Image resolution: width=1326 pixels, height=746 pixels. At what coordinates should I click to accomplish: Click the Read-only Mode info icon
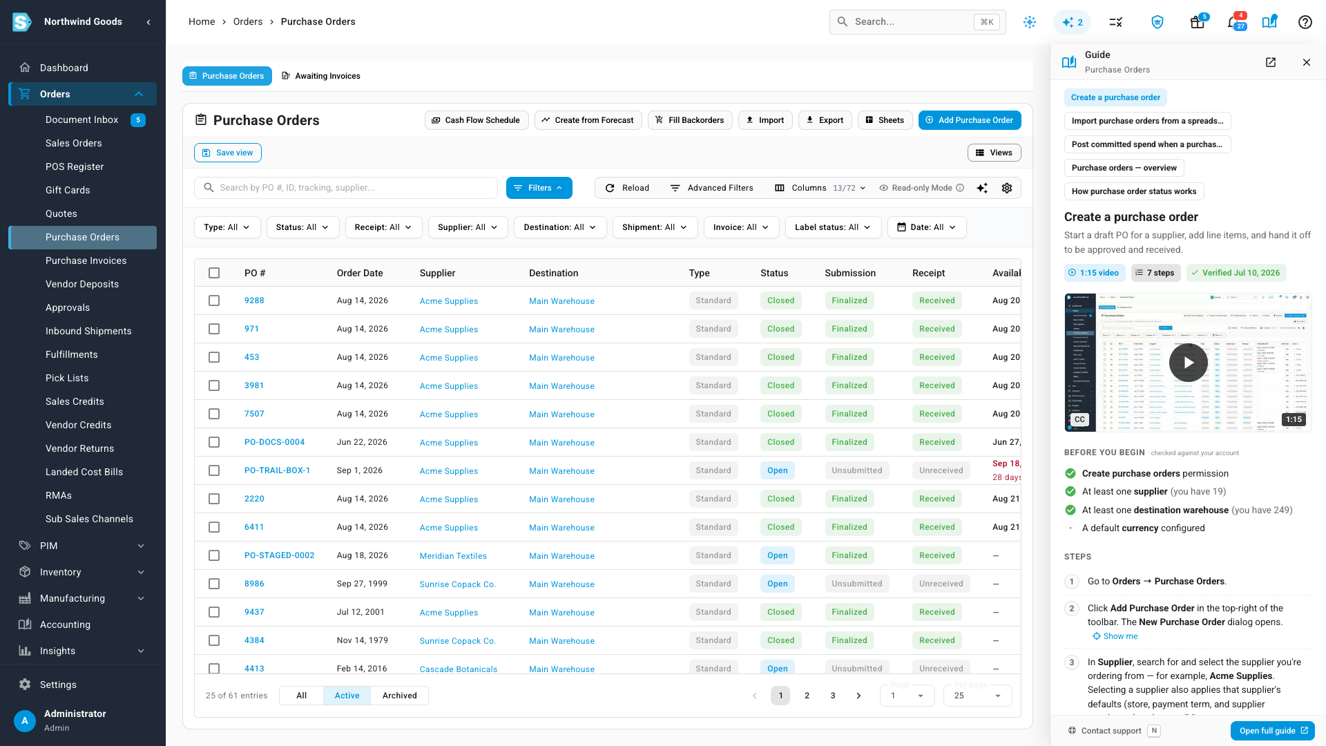[960, 188]
